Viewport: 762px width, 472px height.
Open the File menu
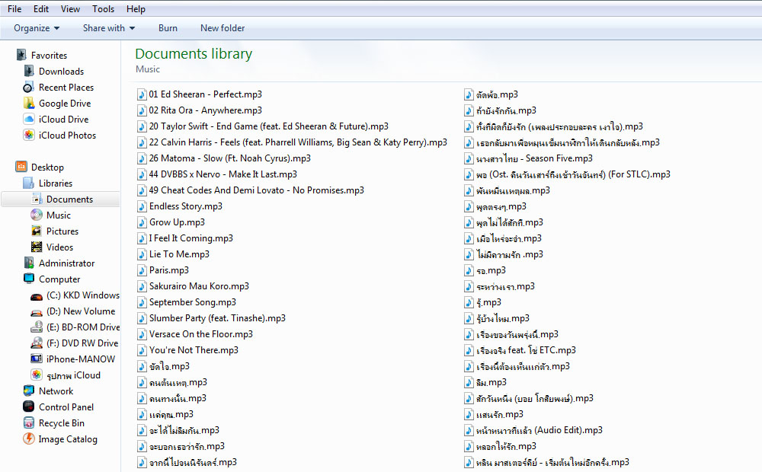tap(14, 8)
